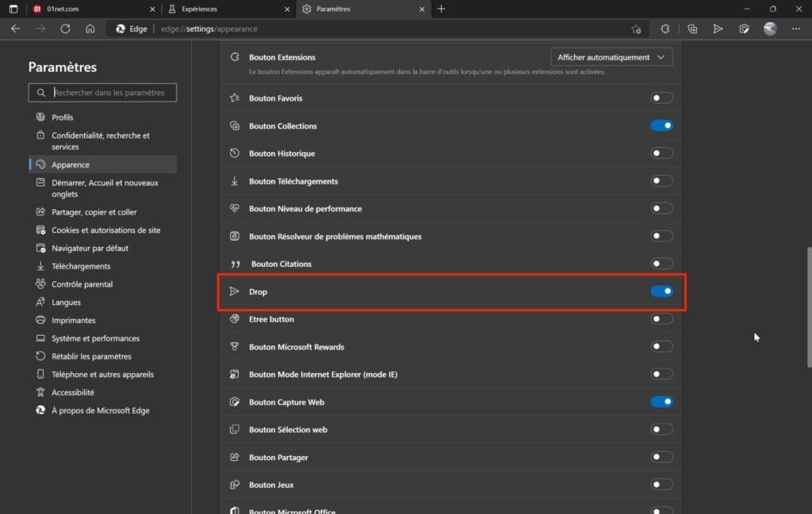Enable Bouton Niveau de performance toggle

point(661,208)
